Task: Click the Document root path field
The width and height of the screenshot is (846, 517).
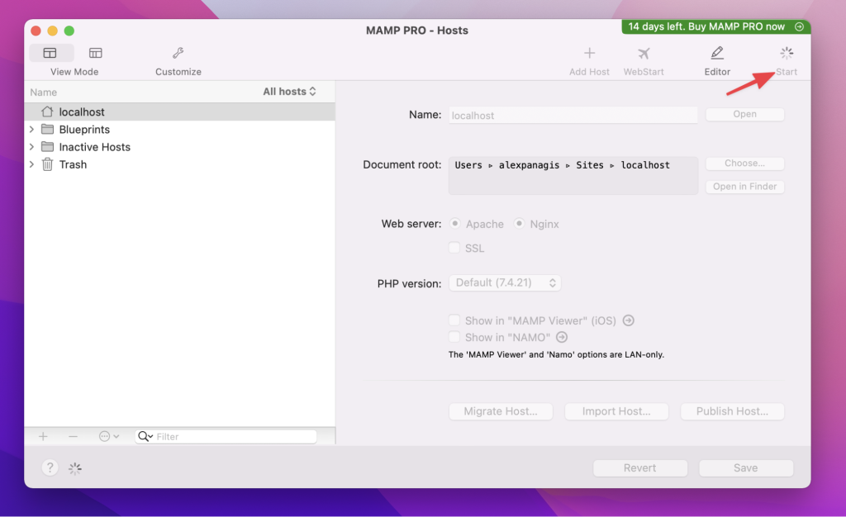Action: click(x=573, y=176)
